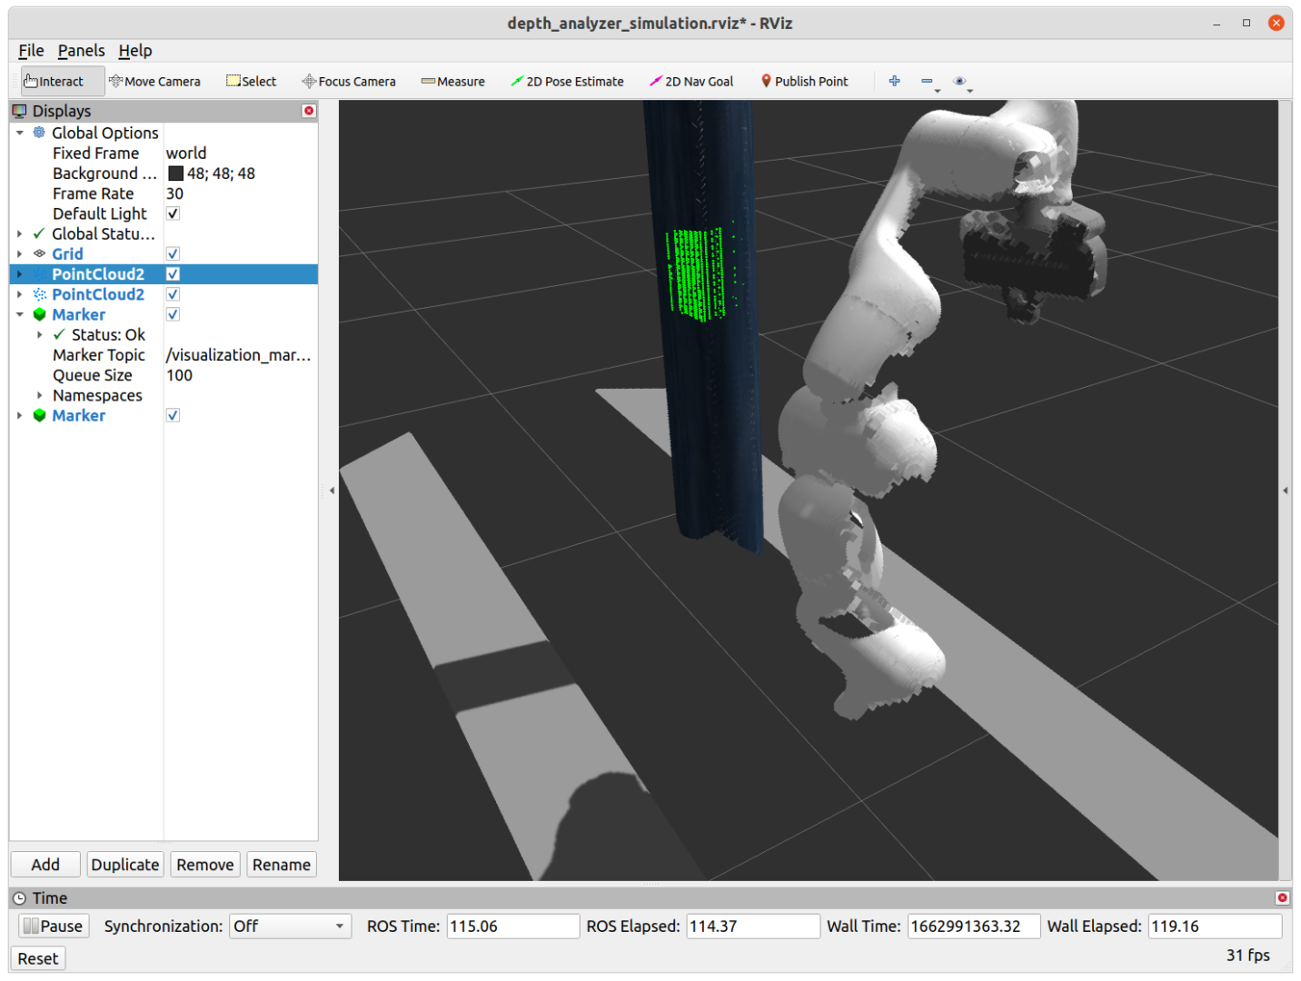Open the Synchronization dropdown
Image resolution: width=1301 pixels, height=981 pixels.
tap(289, 926)
